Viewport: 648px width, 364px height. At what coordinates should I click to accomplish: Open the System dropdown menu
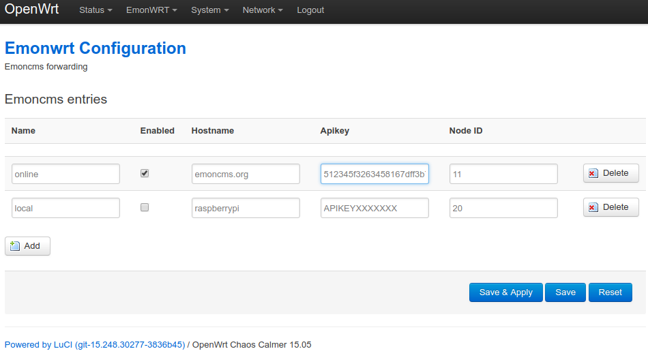point(209,10)
